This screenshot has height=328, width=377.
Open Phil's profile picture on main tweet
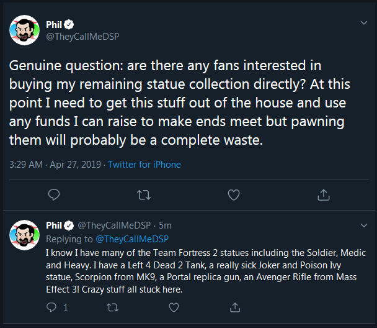click(24, 30)
